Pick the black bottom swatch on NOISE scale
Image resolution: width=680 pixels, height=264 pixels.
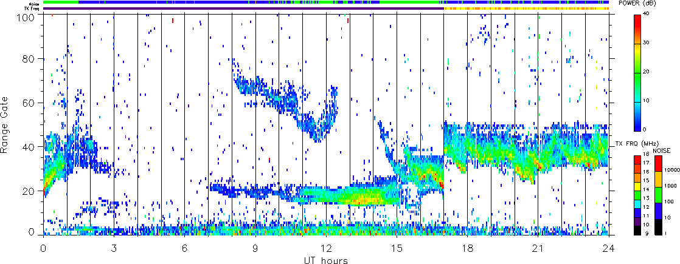[658, 227]
